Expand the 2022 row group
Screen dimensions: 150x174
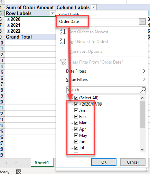[x=8, y=31]
